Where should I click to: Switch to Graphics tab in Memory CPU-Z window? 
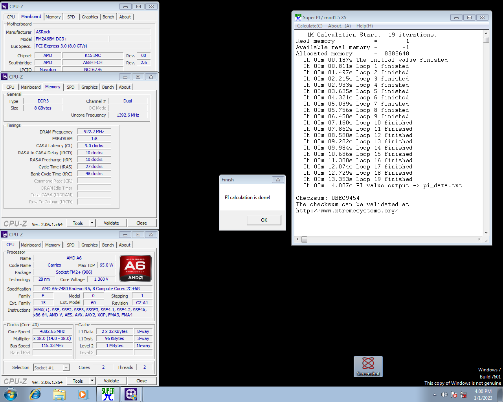point(90,87)
